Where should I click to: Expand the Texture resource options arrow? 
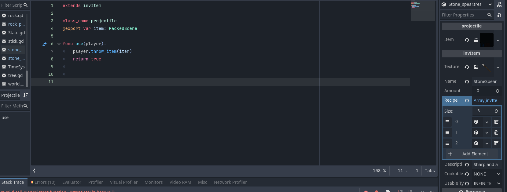click(x=498, y=67)
